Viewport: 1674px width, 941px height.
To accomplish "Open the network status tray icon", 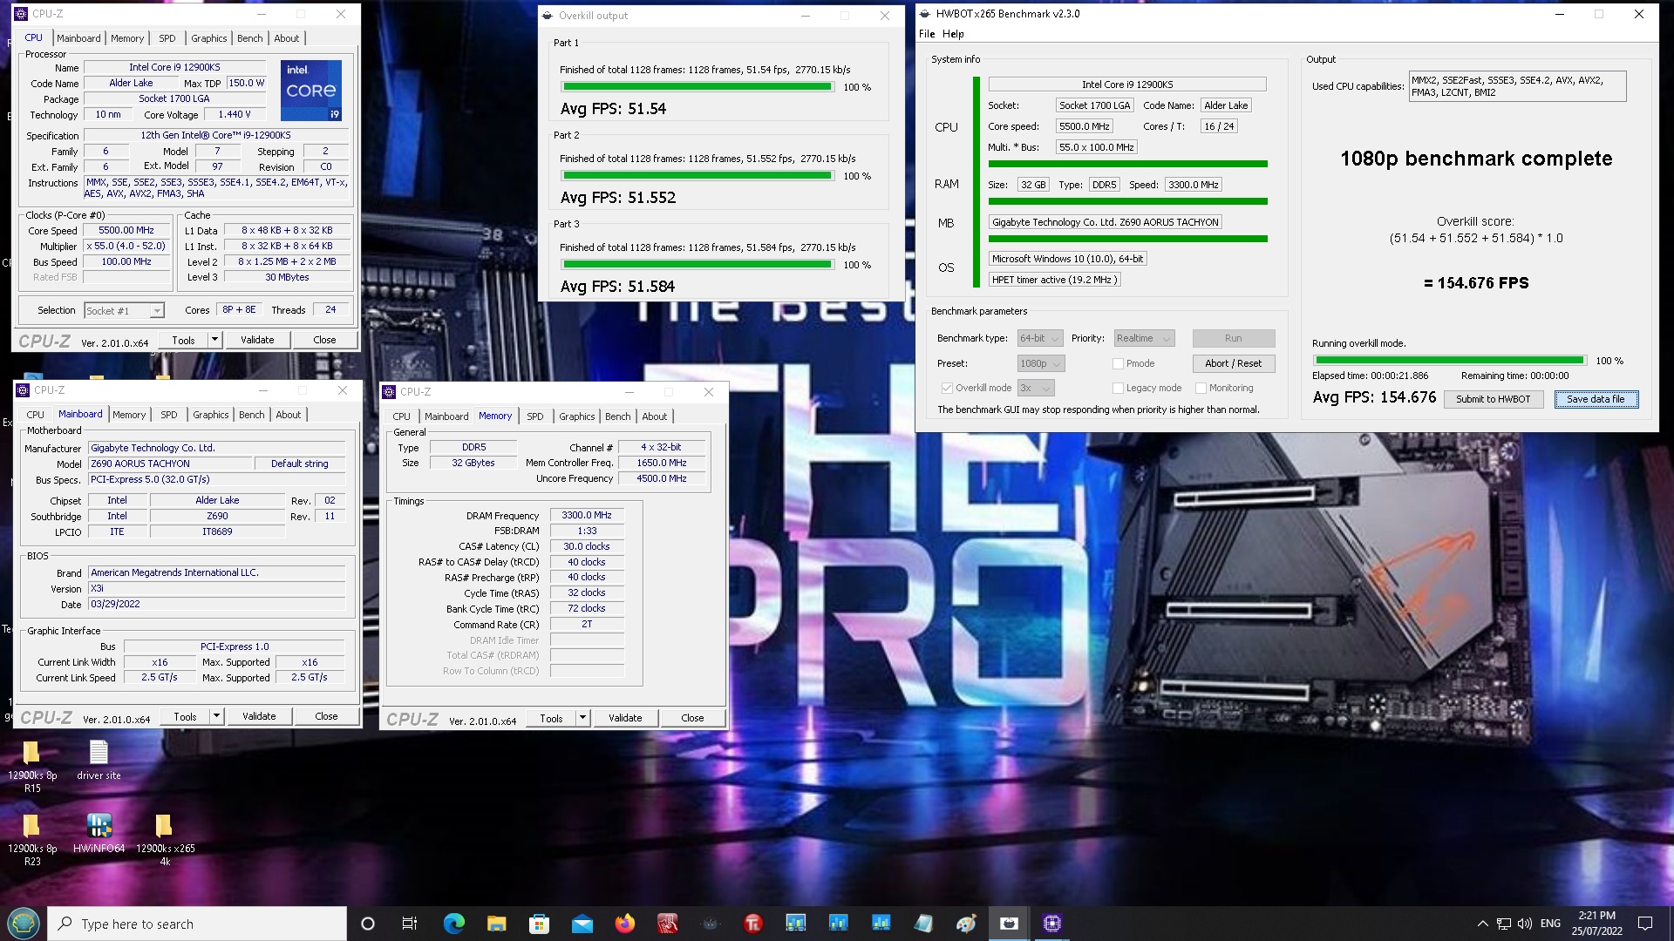I will click(1504, 924).
